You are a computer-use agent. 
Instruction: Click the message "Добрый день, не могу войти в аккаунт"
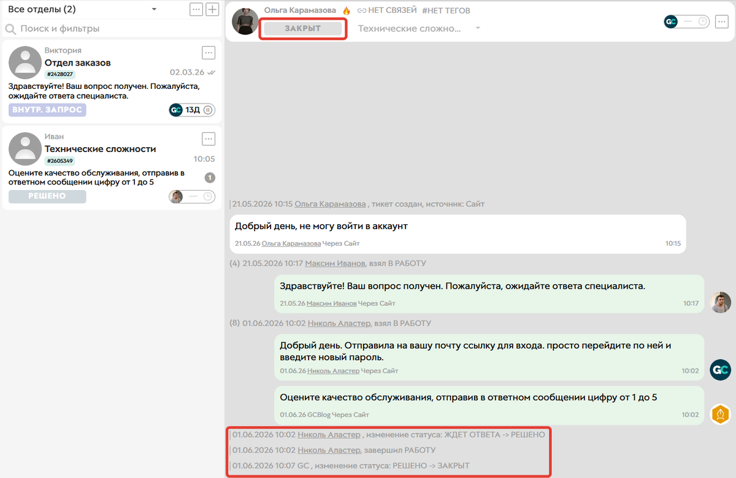(458, 233)
